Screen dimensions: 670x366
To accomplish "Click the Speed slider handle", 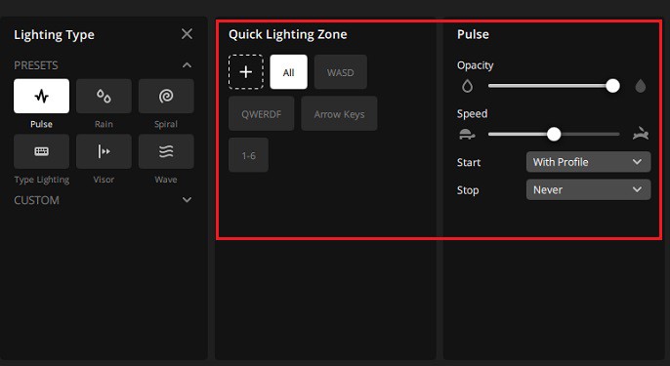I will [x=554, y=134].
